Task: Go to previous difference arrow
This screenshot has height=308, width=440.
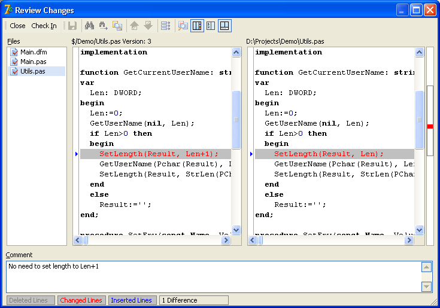Action: coord(135,26)
